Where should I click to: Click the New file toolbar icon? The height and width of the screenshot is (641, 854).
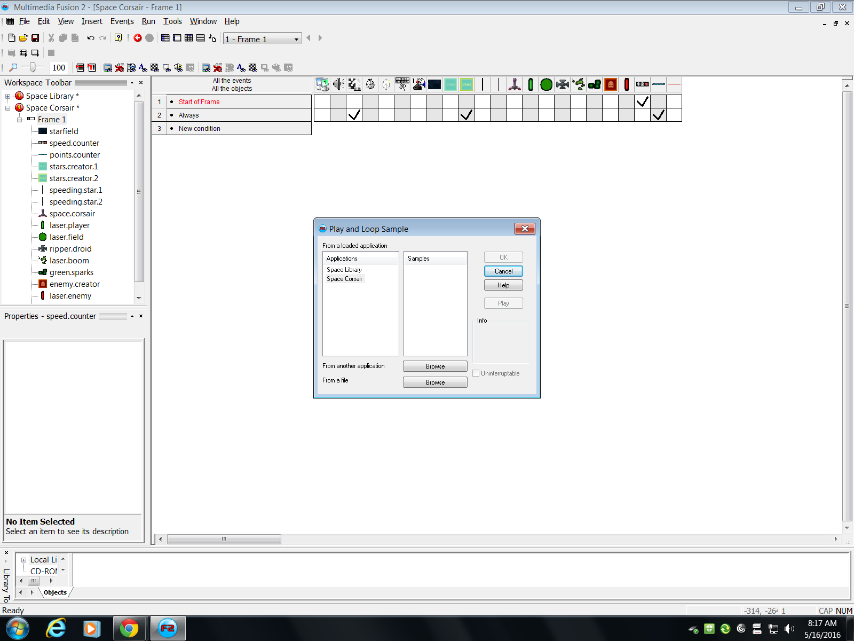click(12, 38)
